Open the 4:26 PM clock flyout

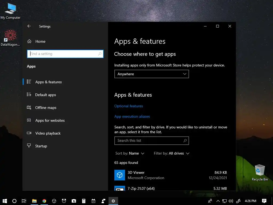pos(250,201)
